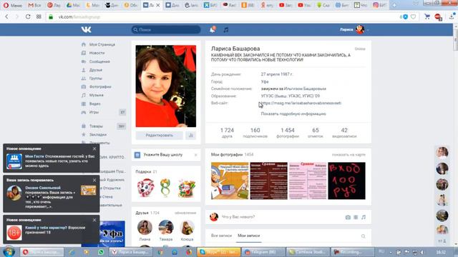The image size is (458, 257).
Task: Close the active VK browser tab
Action: pos(158,5)
